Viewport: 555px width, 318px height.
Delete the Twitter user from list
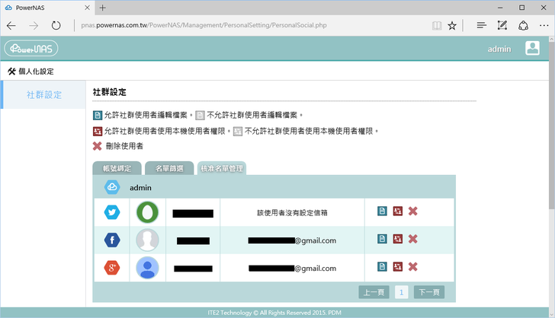pyautogui.click(x=413, y=211)
